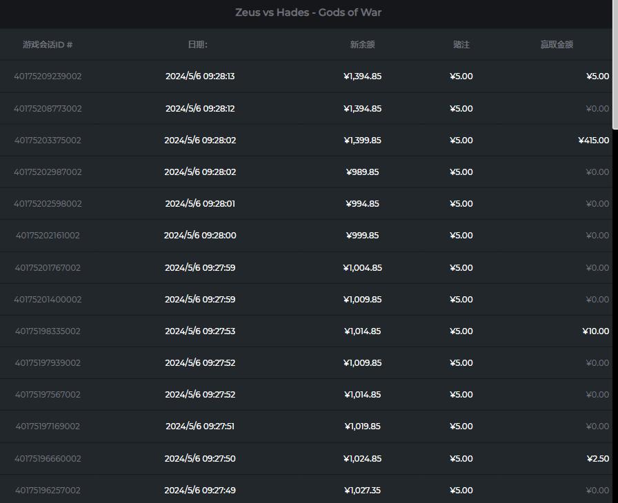Click the 赢取金额 column header
This screenshot has width=618, height=503.
click(557, 45)
